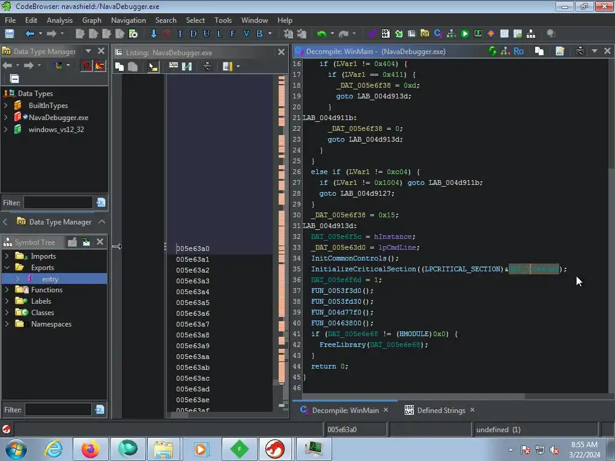
Task: Collapse the stacked Data Type Manager panel chevron
Action: [102, 222]
